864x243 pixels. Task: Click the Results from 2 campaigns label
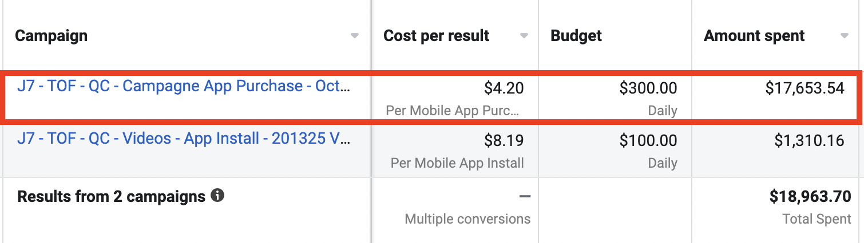(111, 197)
